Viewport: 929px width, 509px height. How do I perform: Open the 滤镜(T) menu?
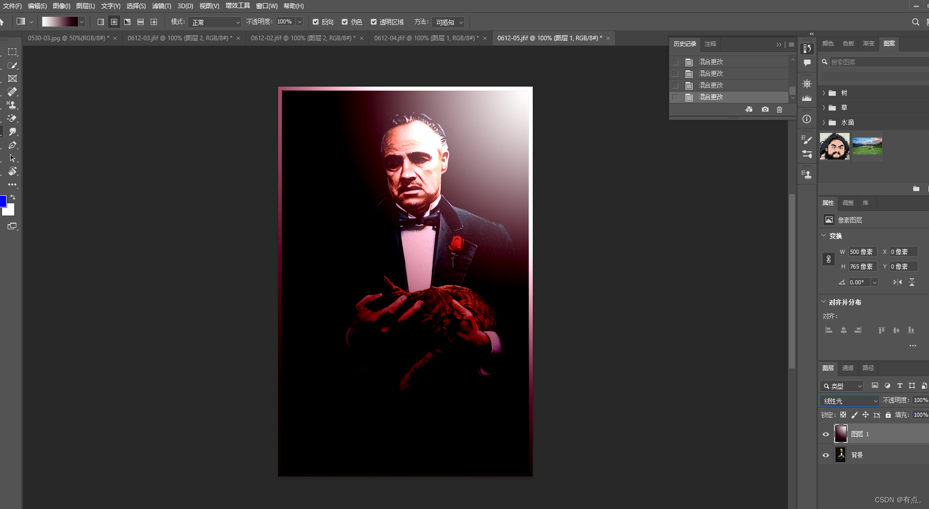coord(161,6)
